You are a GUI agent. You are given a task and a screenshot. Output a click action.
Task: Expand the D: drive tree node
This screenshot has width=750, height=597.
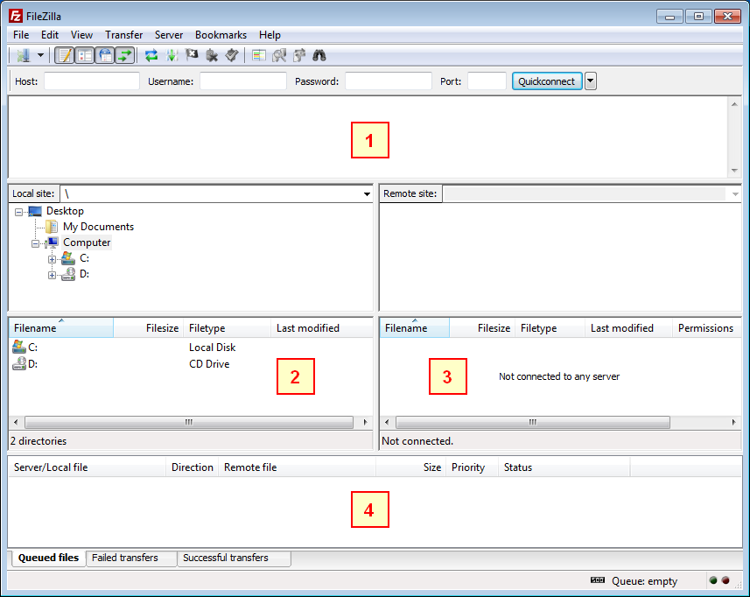52,275
